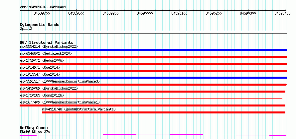Open variant nsv5439089 (ByrskaBishop2022) label
Viewport: 296px width, 139px height.
[x=49, y=88]
